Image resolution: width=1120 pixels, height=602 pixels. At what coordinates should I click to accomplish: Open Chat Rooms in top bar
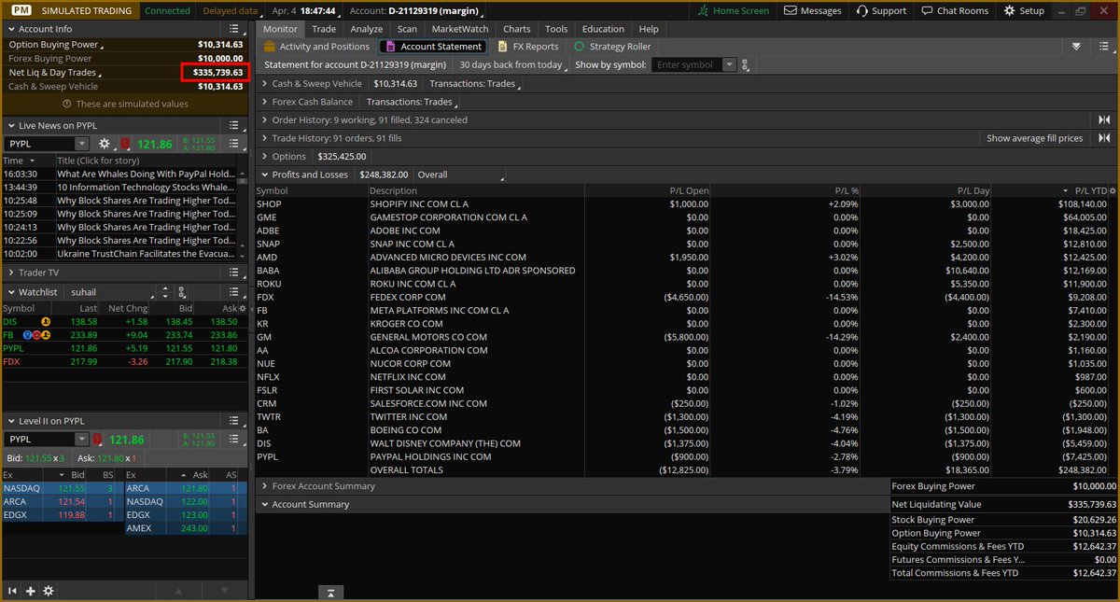click(x=953, y=10)
